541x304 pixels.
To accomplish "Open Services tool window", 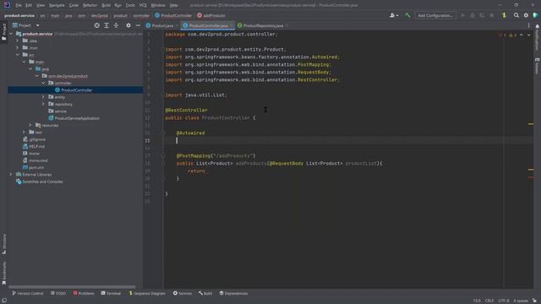I will tap(183, 293).
